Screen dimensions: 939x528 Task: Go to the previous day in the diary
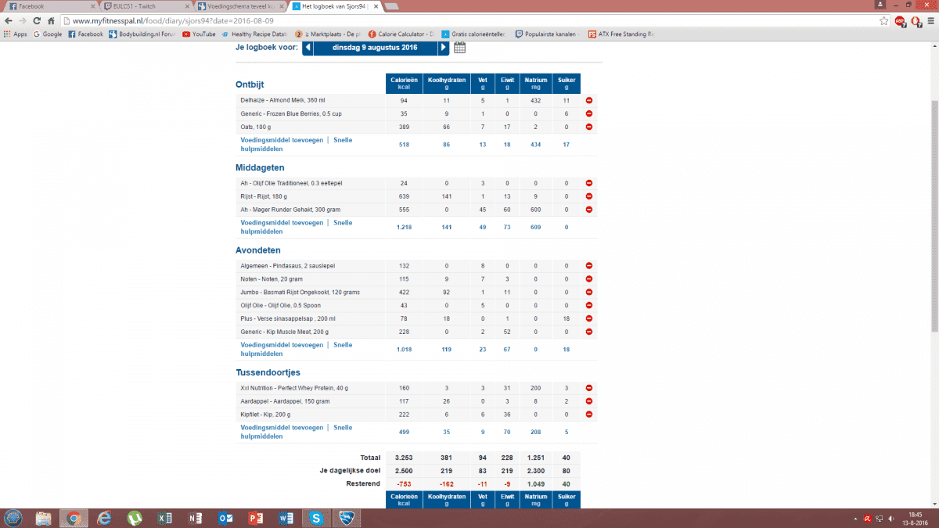(308, 48)
